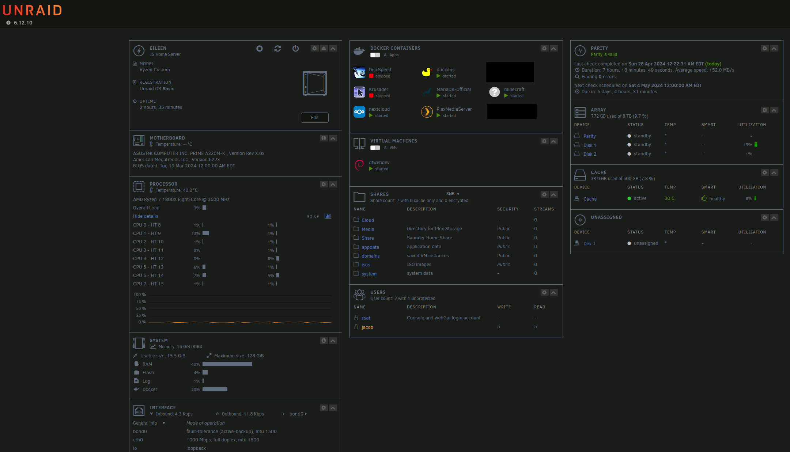The height and width of the screenshot is (452, 790).
Task: Open the dtwebdev Debian VM icon
Action: click(x=359, y=165)
